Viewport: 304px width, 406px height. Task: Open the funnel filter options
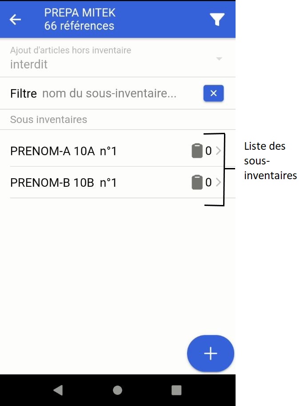[x=217, y=20]
